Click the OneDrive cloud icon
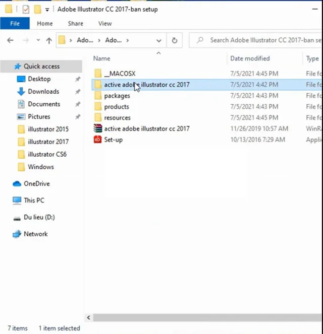 coord(17,183)
